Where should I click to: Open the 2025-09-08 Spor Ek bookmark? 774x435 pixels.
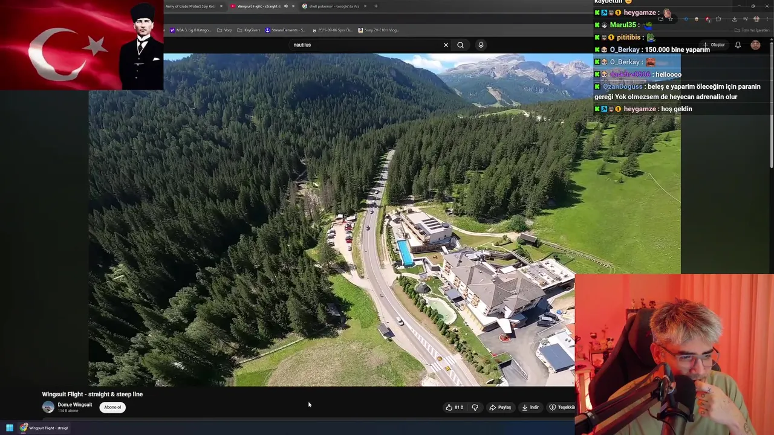[332, 30]
